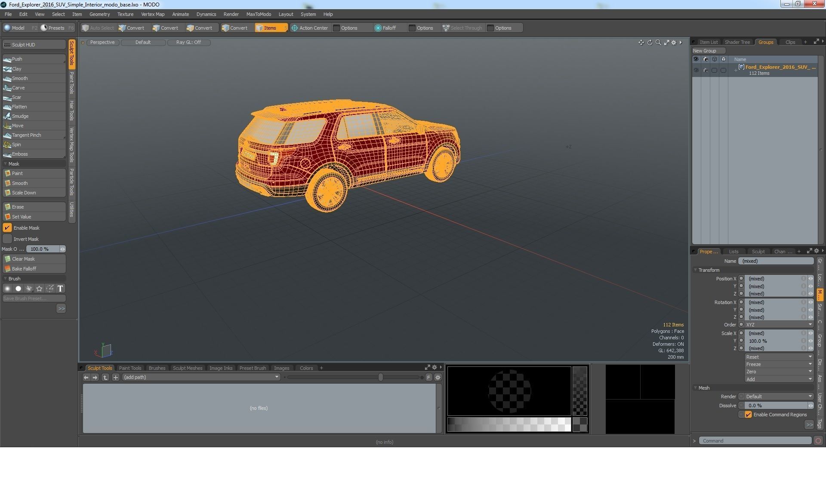This screenshot has width=826, height=498.
Task: Choose the Tangent Pinch tool
Action: click(34, 135)
